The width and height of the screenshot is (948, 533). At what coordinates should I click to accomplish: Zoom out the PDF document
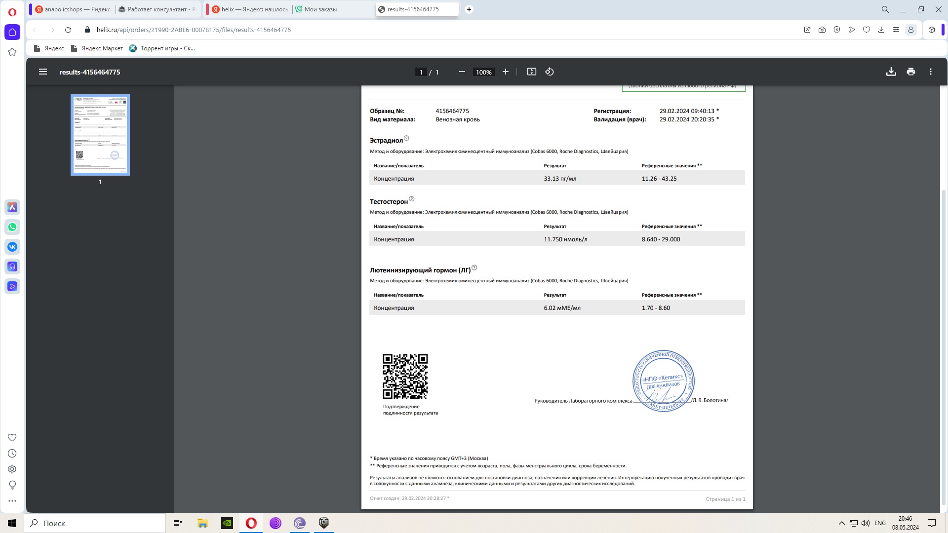(462, 72)
